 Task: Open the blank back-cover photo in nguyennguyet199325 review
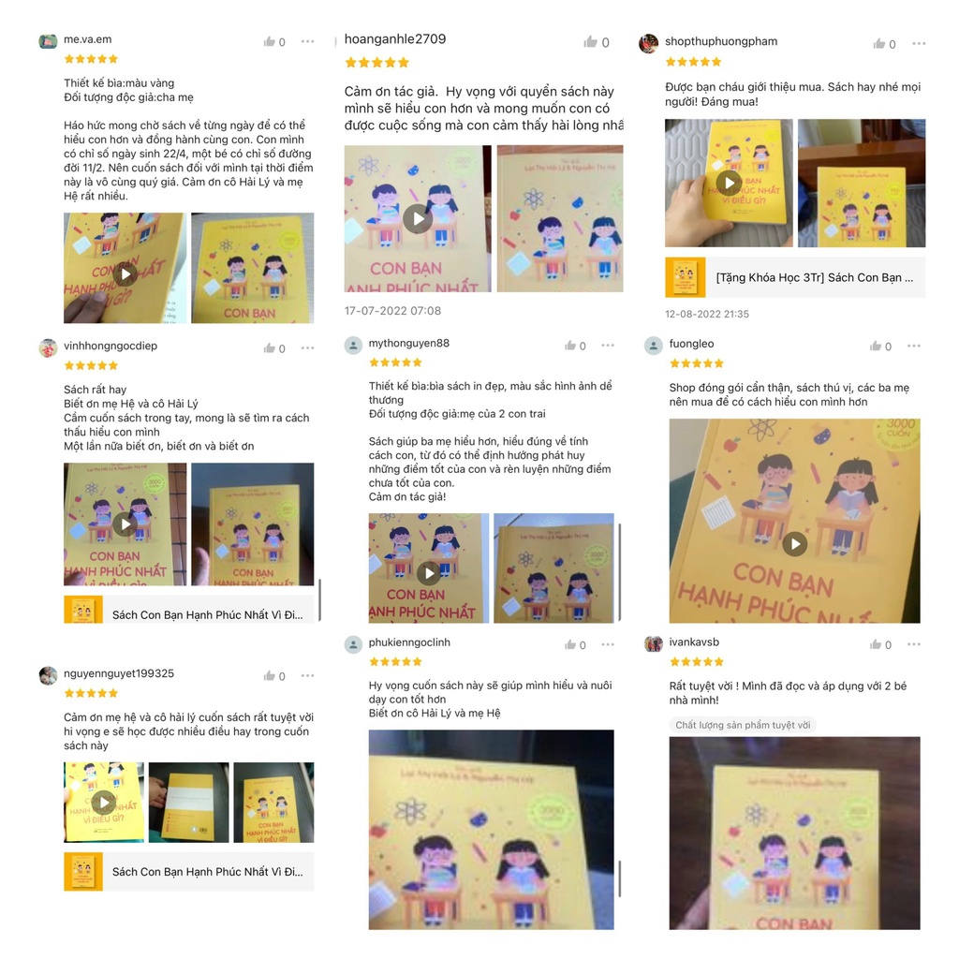click(x=188, y=803)
